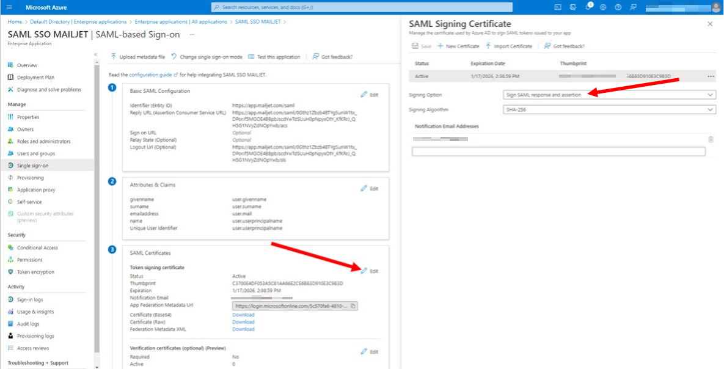The width and height of the screenshot is (724, 369).
Task: Open the Signing Algorithm dropdown
Action: pyautogui.click(x=609, y=110)
